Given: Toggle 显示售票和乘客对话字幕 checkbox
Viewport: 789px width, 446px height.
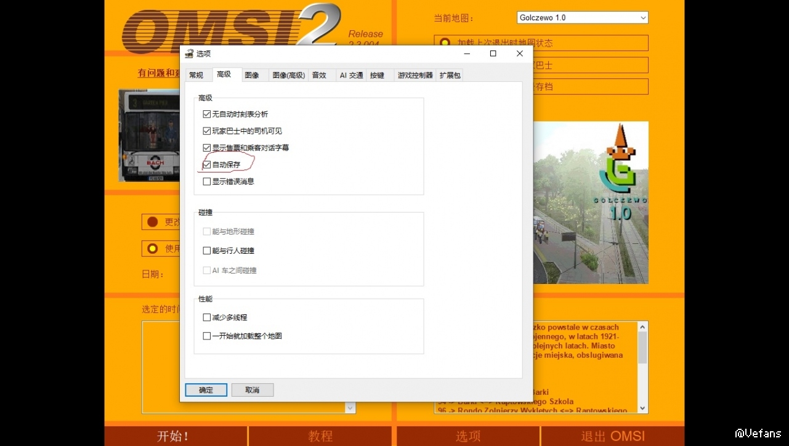Looking at the screenshot, I should (x=207, y=148).
